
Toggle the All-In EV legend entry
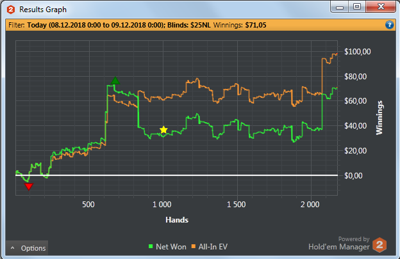click(x=210, y=247)
